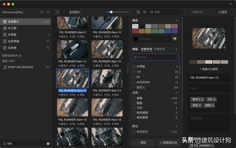The image size is (236, 148).
Task: Check the 1/6 tag filter checkbox
Action: [134, 72]
